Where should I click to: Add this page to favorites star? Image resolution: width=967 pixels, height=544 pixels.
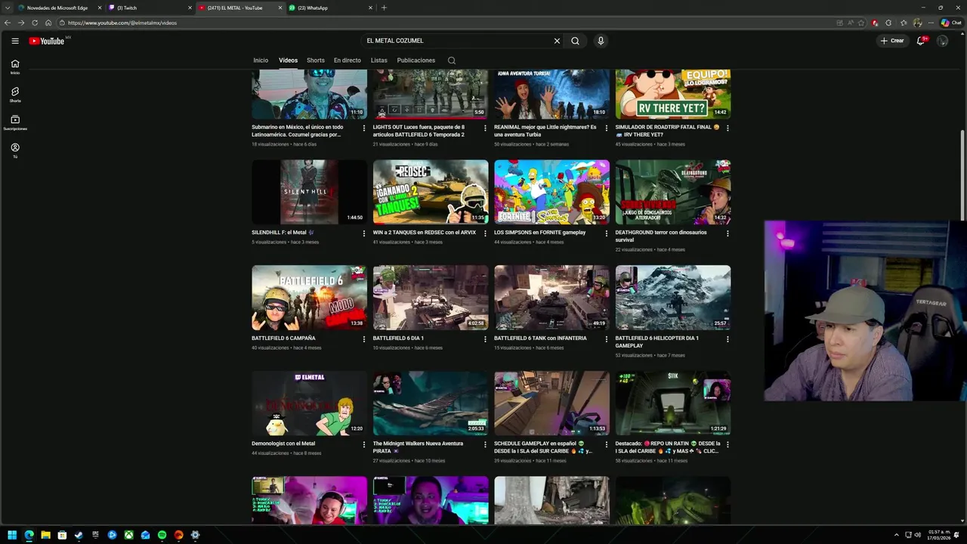[x=861, y=23]
